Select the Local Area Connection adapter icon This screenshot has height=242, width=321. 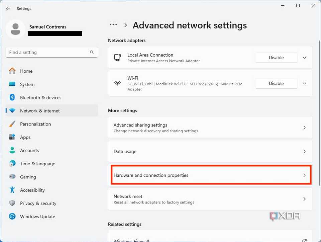[x=118, y=57]
